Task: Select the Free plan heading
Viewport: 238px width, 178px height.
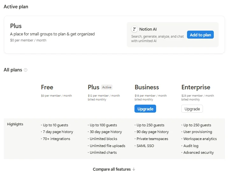Action: [47, 87]
